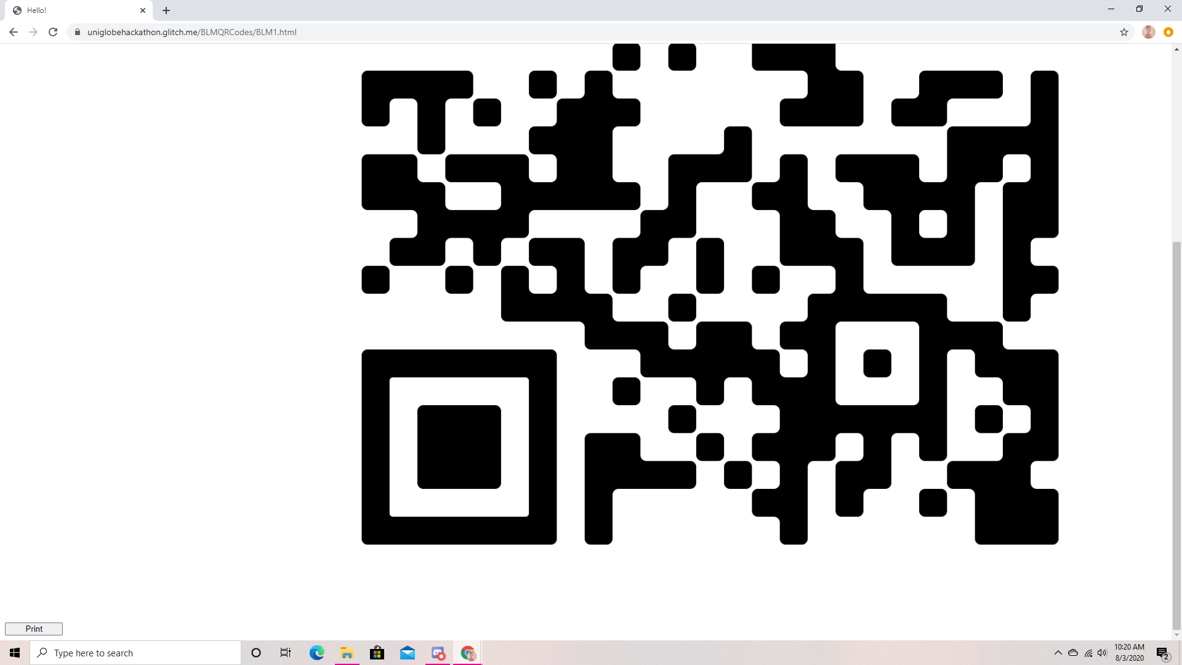The width and height of the screenshot is (1182, 665).
Task: Close the Hello! tab
Action: coord(143,10)
